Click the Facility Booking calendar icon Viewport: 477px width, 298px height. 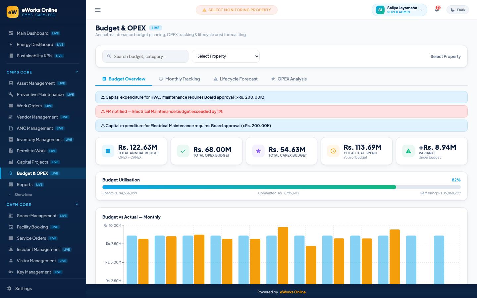[x=11, y=227]
